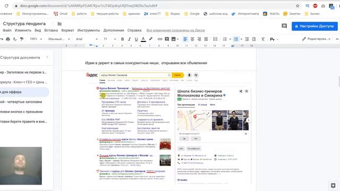Open the Интернетометр bookmark
This screenshot has height=191, width=340.
245,14
